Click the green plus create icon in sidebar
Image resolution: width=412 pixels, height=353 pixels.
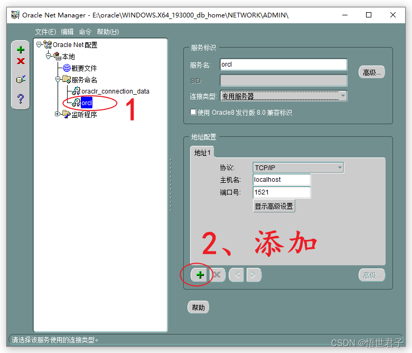coord(21,50)
